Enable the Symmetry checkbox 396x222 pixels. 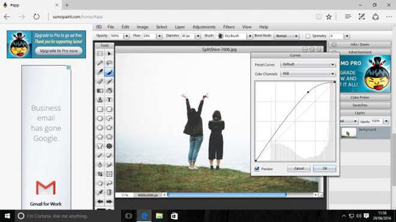tap(308, 36)
